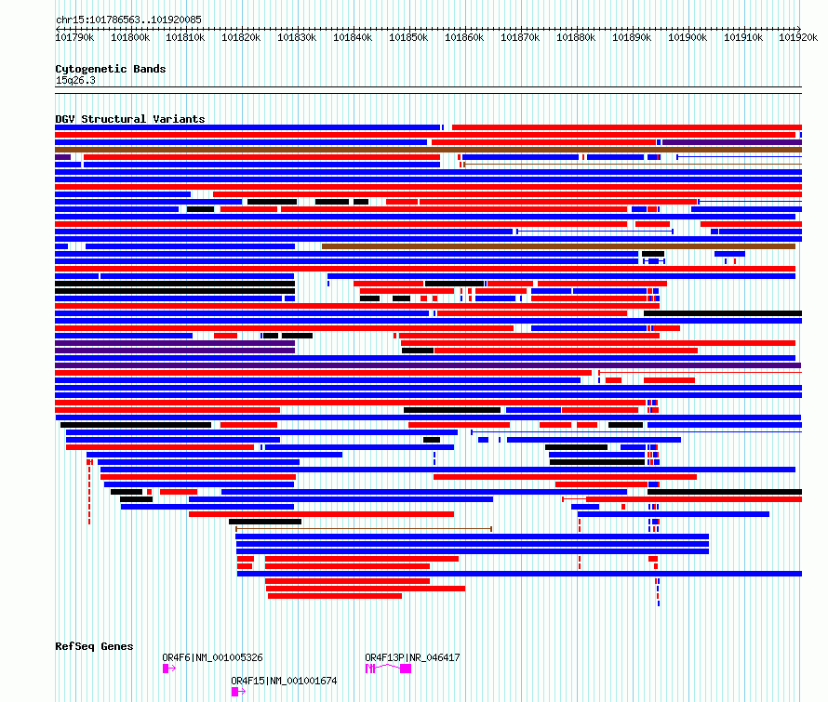
Task: Open the OR4F13P|NR_046417 gene label
Action: click(412, 657)
